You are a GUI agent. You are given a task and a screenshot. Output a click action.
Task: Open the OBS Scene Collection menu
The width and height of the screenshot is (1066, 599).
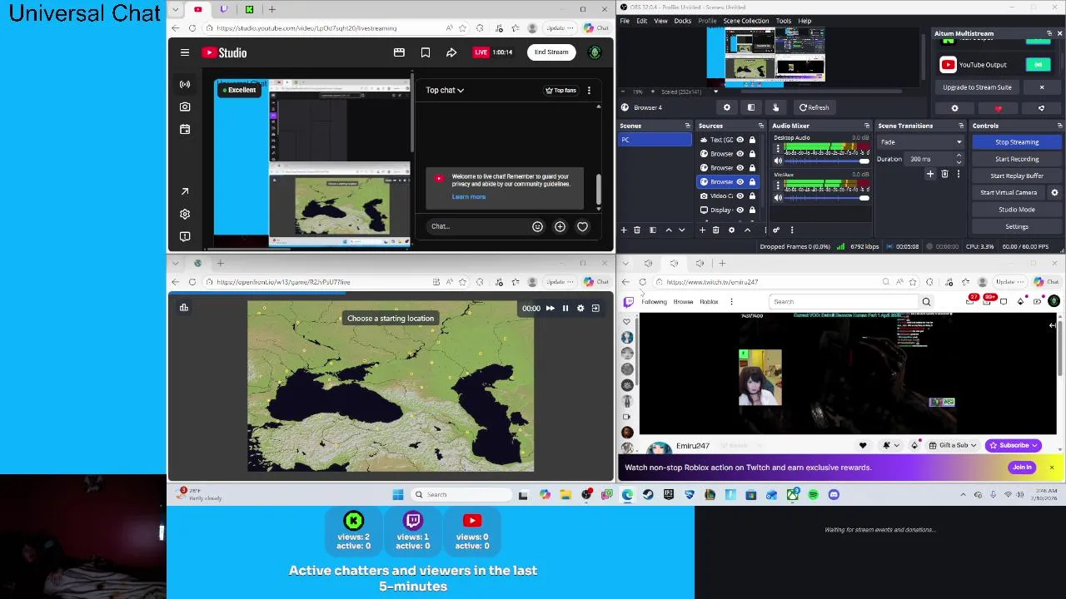click(x=746, y=21)
